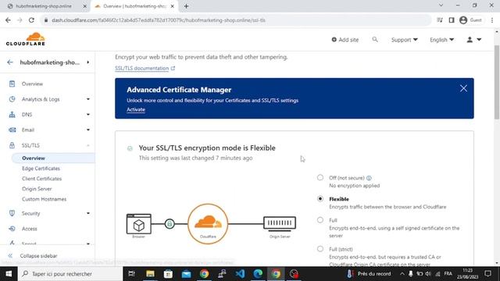Expand the Analytics & Logs section arrow
Screen dimensions: 500x281
pos(88,99)
